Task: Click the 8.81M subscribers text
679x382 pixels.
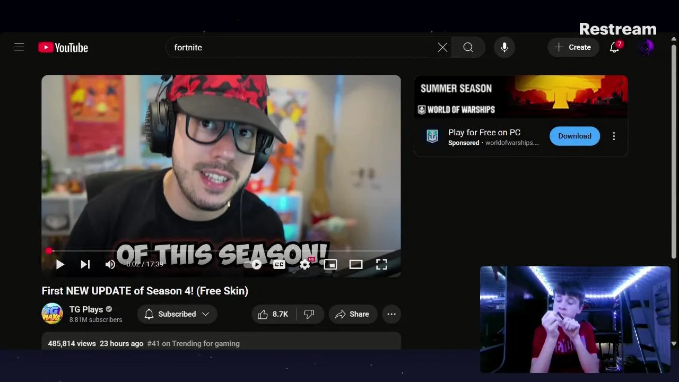Action: [x=96, y=320]
